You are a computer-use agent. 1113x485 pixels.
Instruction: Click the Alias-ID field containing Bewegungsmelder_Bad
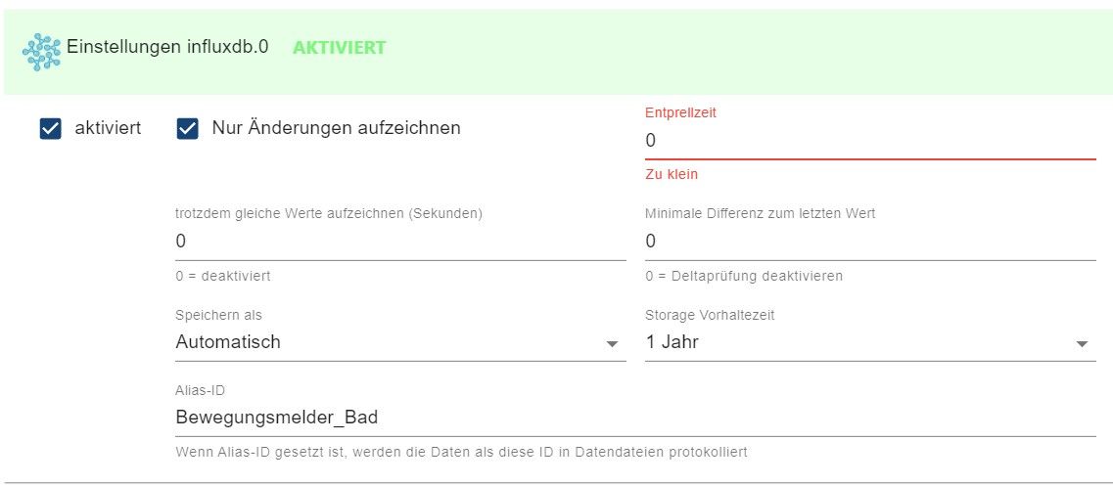(x=634, y=418)
